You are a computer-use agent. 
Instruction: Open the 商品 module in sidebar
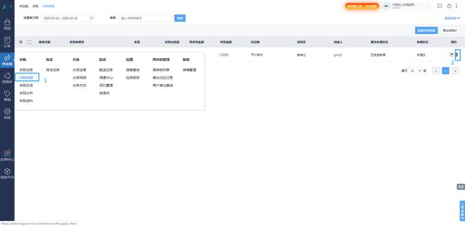(x=7, y=25)
